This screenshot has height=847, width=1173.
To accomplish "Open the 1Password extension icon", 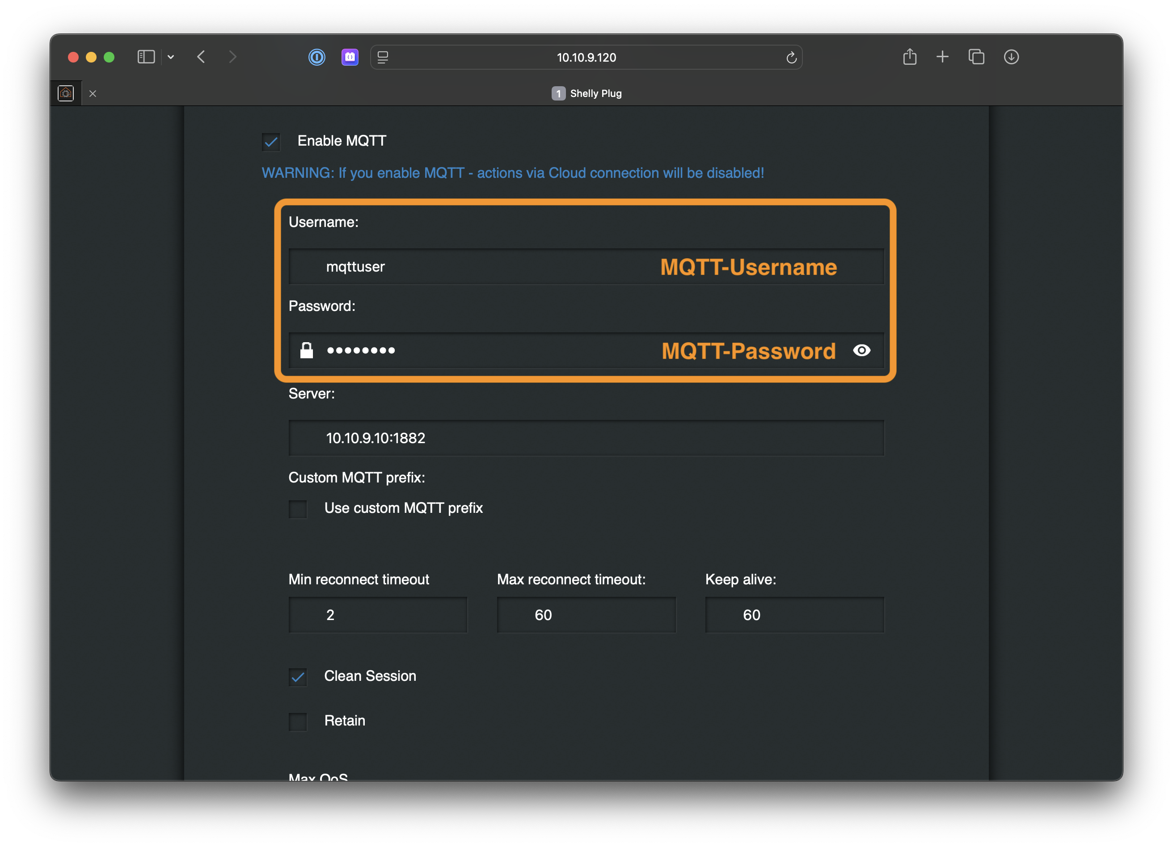I will 316,57.
